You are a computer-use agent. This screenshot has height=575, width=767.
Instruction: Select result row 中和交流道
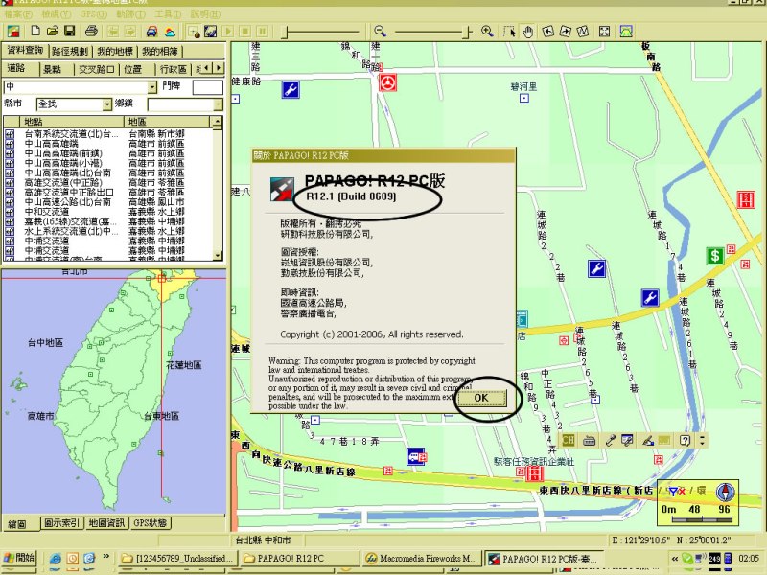tap(108, 212)
